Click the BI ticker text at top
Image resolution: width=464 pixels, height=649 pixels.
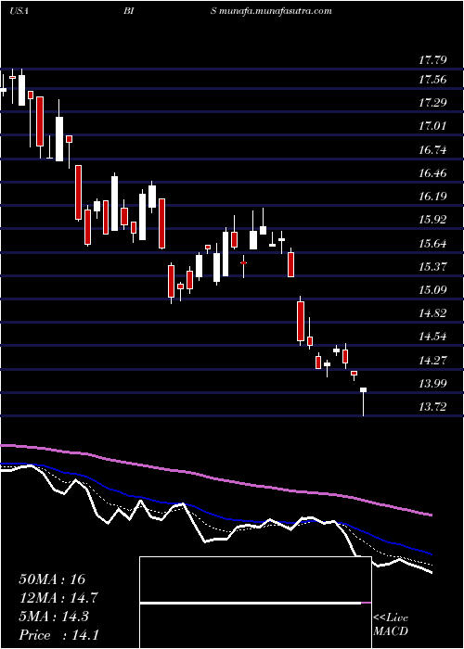click(128, 11)
